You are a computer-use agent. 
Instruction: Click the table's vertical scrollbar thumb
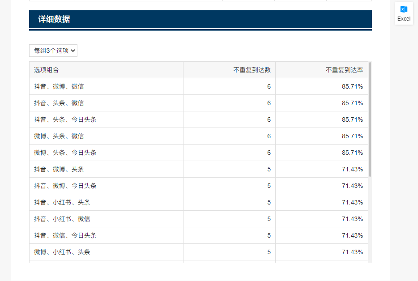[370, 119]
